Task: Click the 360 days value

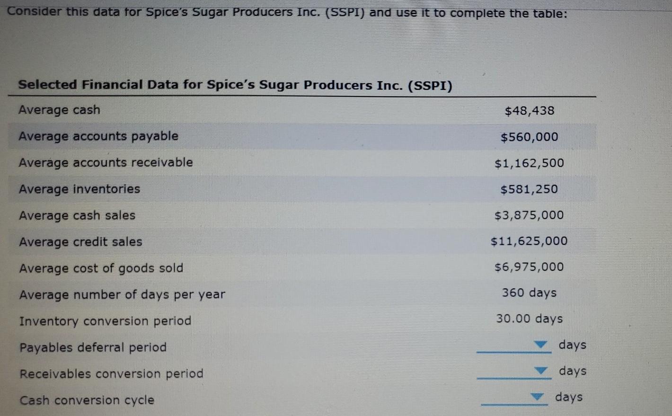Action: (x=529, y=293)
